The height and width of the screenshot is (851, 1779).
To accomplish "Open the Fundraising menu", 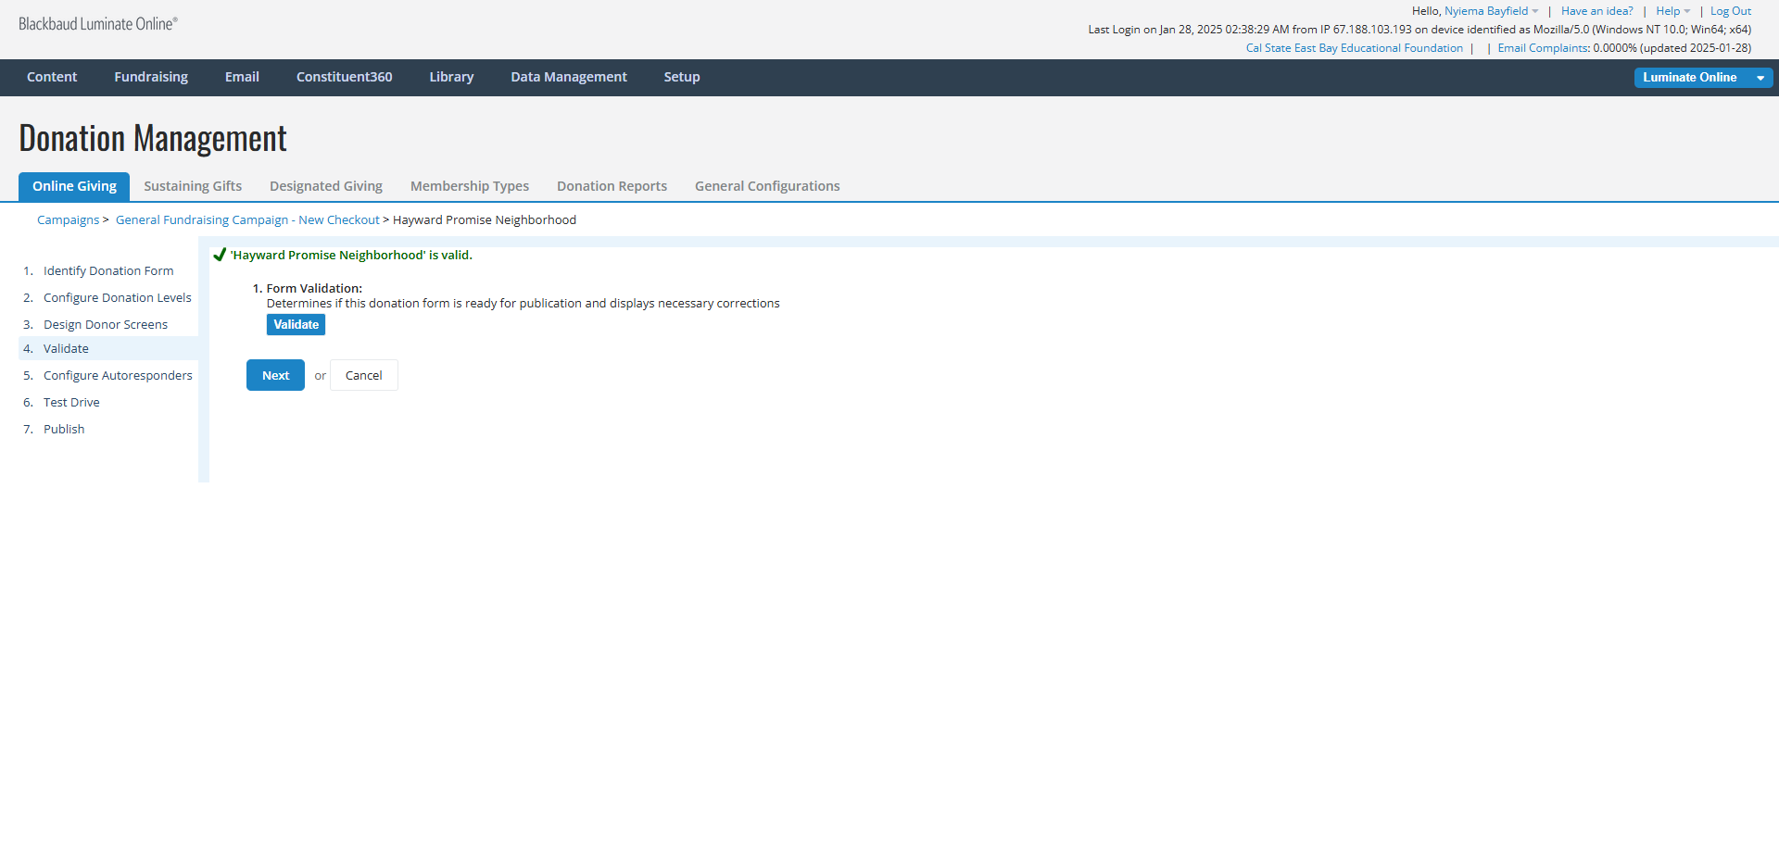I will (151, 77).
